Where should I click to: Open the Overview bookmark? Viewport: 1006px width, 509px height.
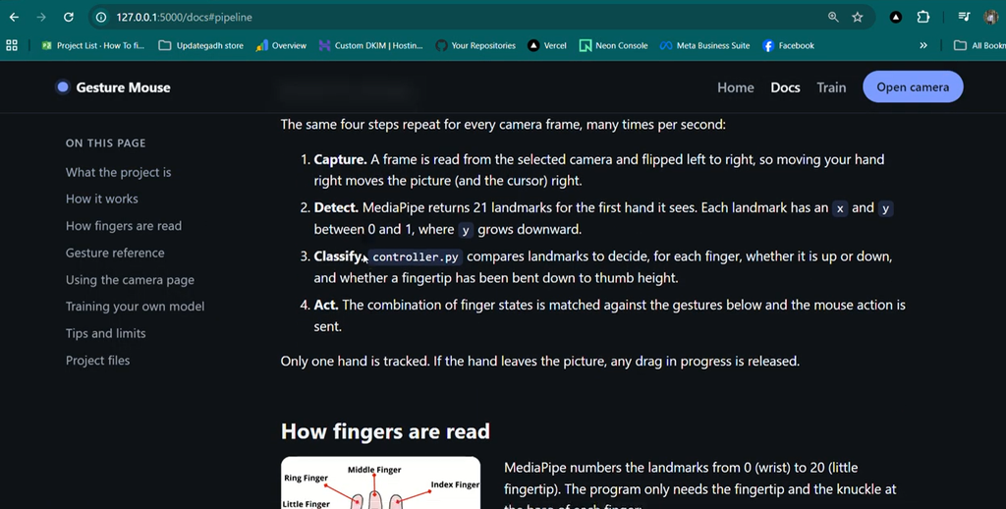point(281,45)
